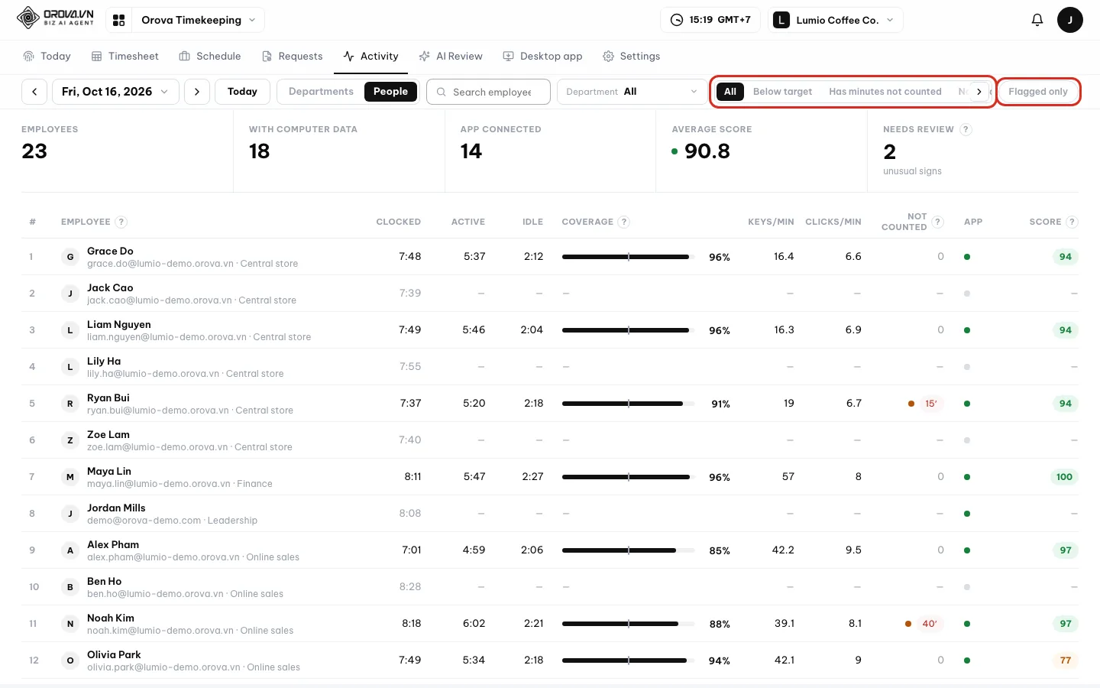Click Ryan Bui's coverage bar
Screen dimensions: 1100x688
click(629, 404)
